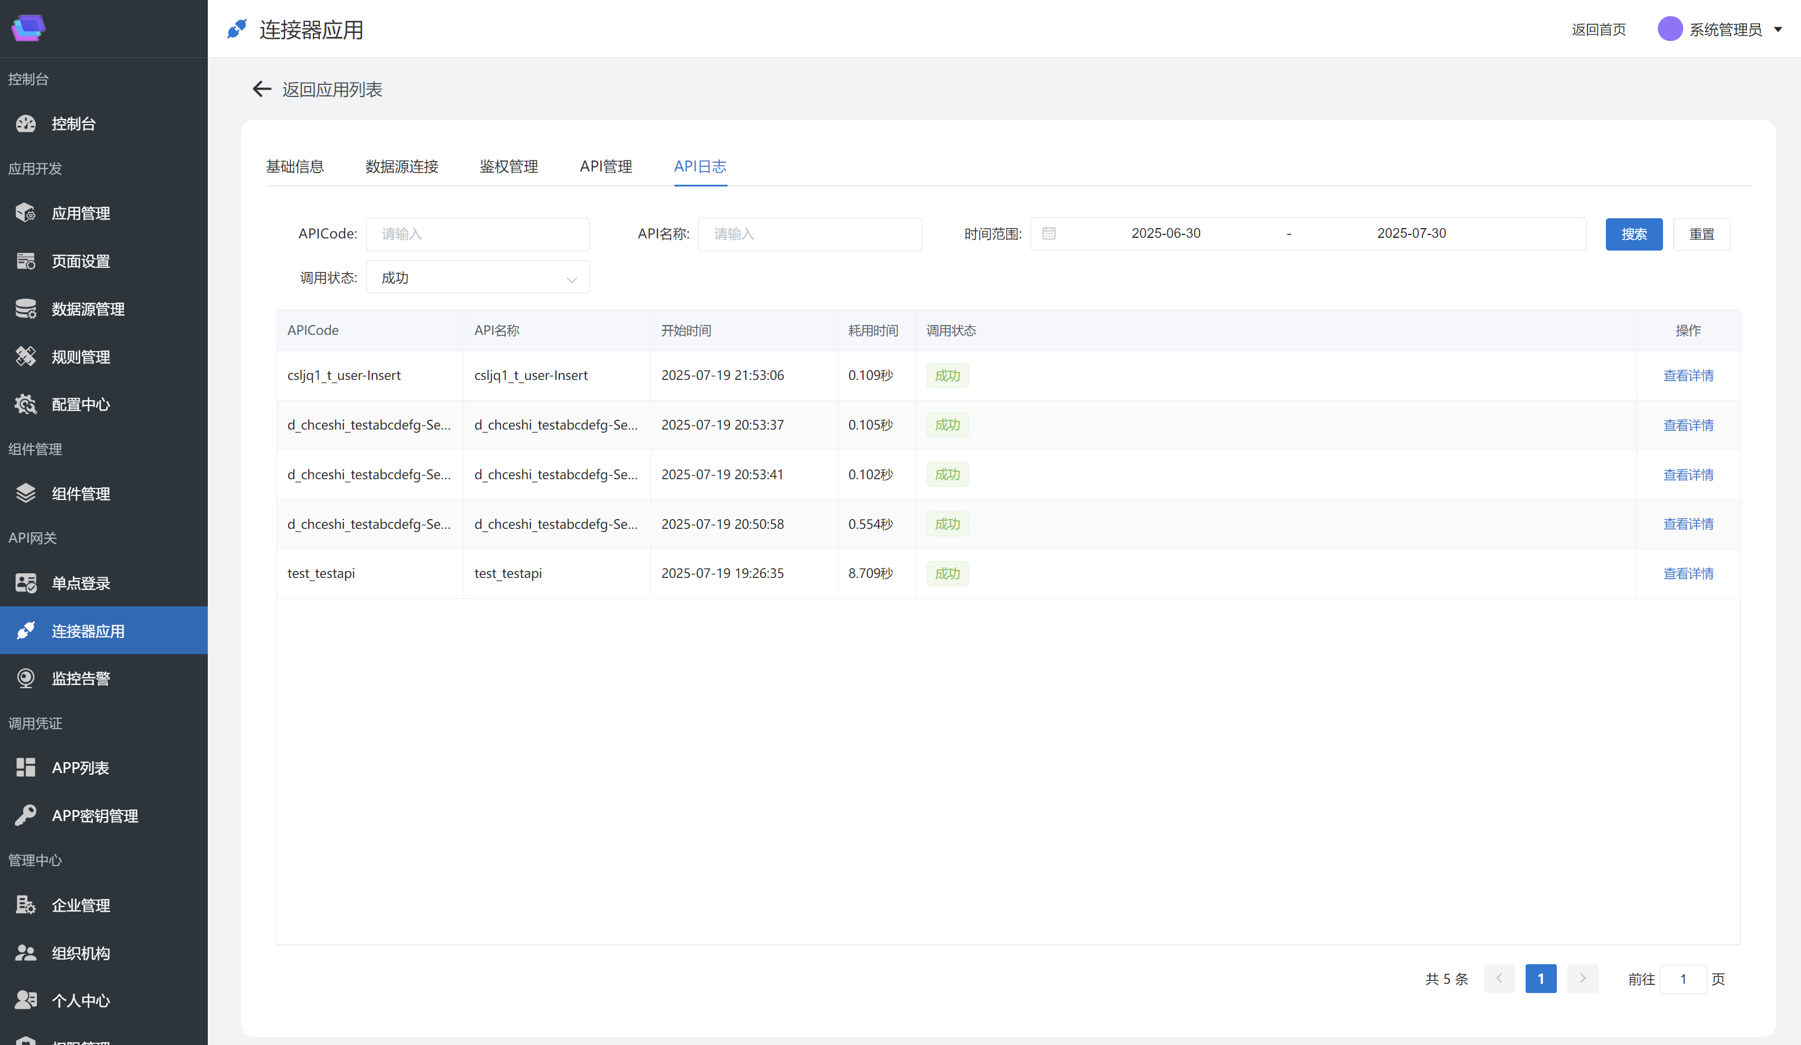This screenshot has height=1045, width=1801.
Task: Click the 返回首页 link in header
Action: click(1599, 30)
